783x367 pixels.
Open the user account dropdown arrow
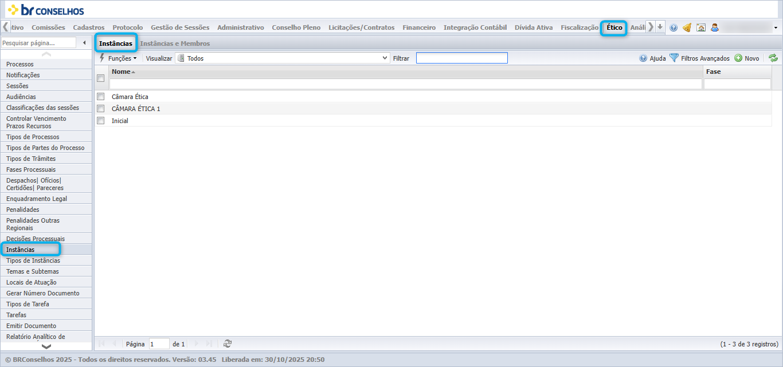pyautogui.click(x=776, y=27)
